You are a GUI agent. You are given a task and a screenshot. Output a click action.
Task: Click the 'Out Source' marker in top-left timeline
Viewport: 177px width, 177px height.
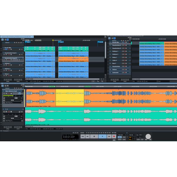coord(38,40)
